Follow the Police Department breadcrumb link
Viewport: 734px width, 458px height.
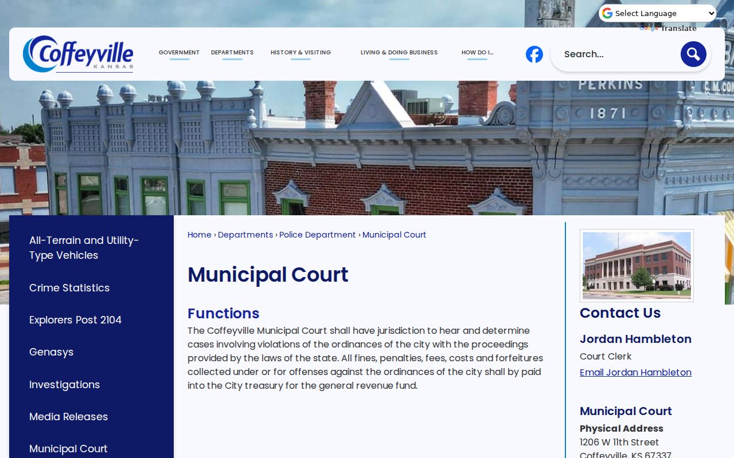318,235
